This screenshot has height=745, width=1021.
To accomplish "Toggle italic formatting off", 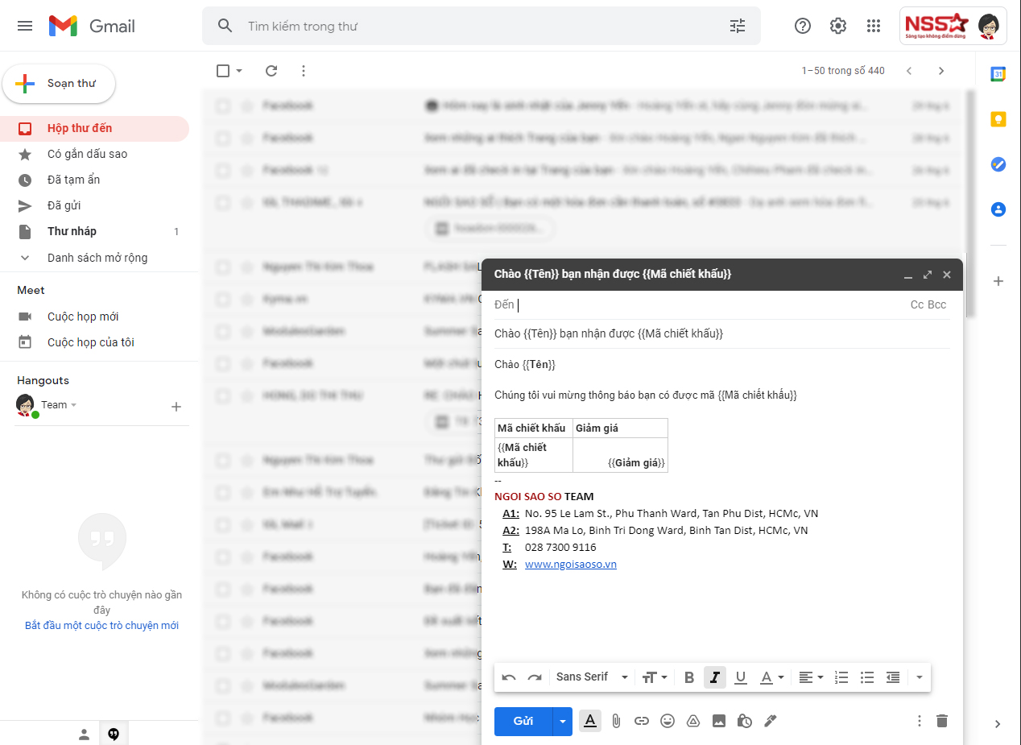I will tap(714, 677).
